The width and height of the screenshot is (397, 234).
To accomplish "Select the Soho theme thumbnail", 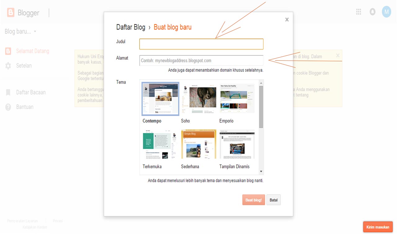I will (x=198, y=99).
